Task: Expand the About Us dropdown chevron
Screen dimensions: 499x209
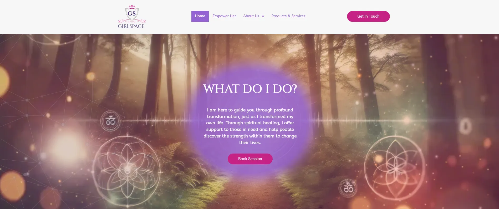Action: 263,16
